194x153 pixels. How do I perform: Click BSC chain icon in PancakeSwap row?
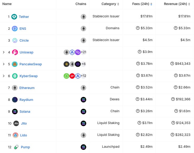[67, 64]
